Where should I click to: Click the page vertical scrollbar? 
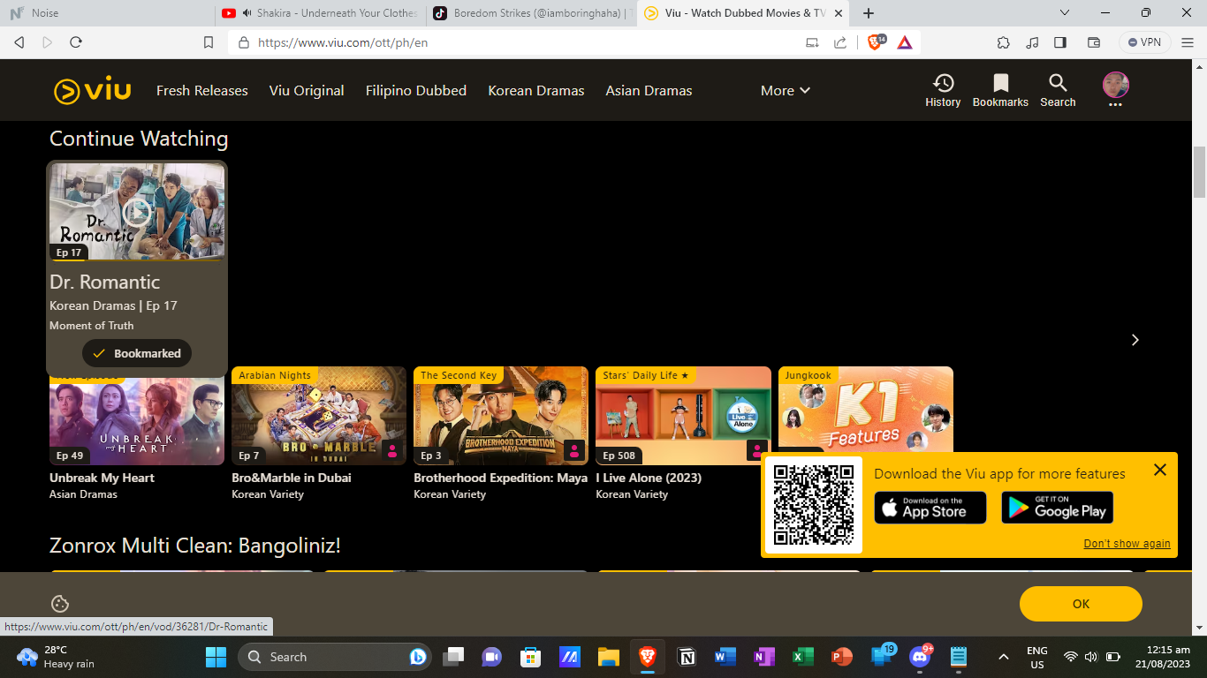[1199, 172]
